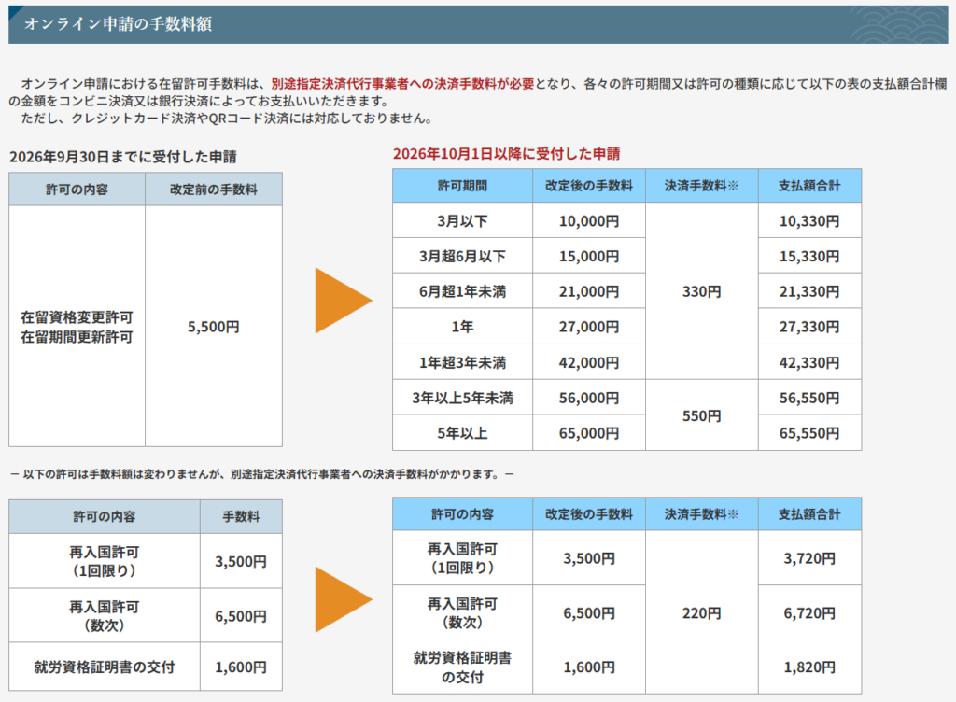Click the '10,000円' fee cell
The width and height of the screenshot is (956, 702).
589,220
